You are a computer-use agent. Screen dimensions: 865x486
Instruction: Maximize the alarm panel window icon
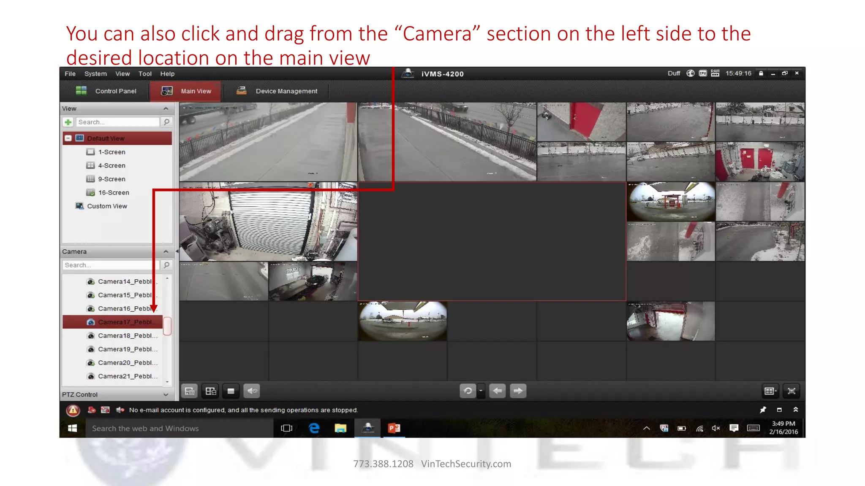(779, 410)
